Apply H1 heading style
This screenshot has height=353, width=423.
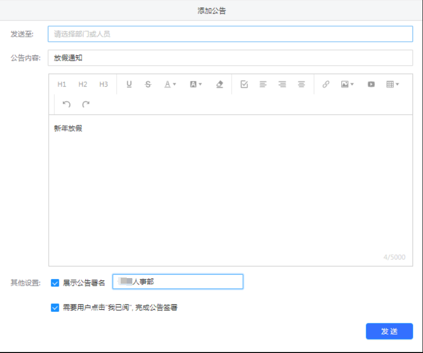(x=62, y=84)
